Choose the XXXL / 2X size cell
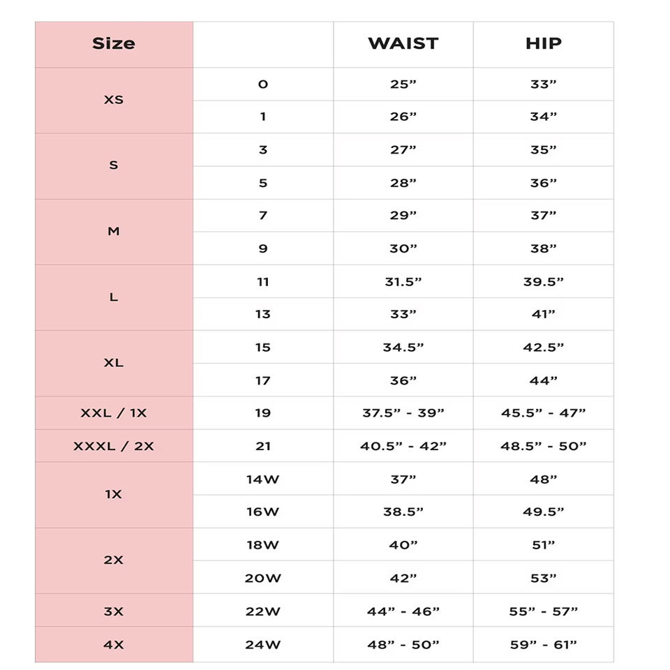670x670 pixels. click(x=114, y=446)
